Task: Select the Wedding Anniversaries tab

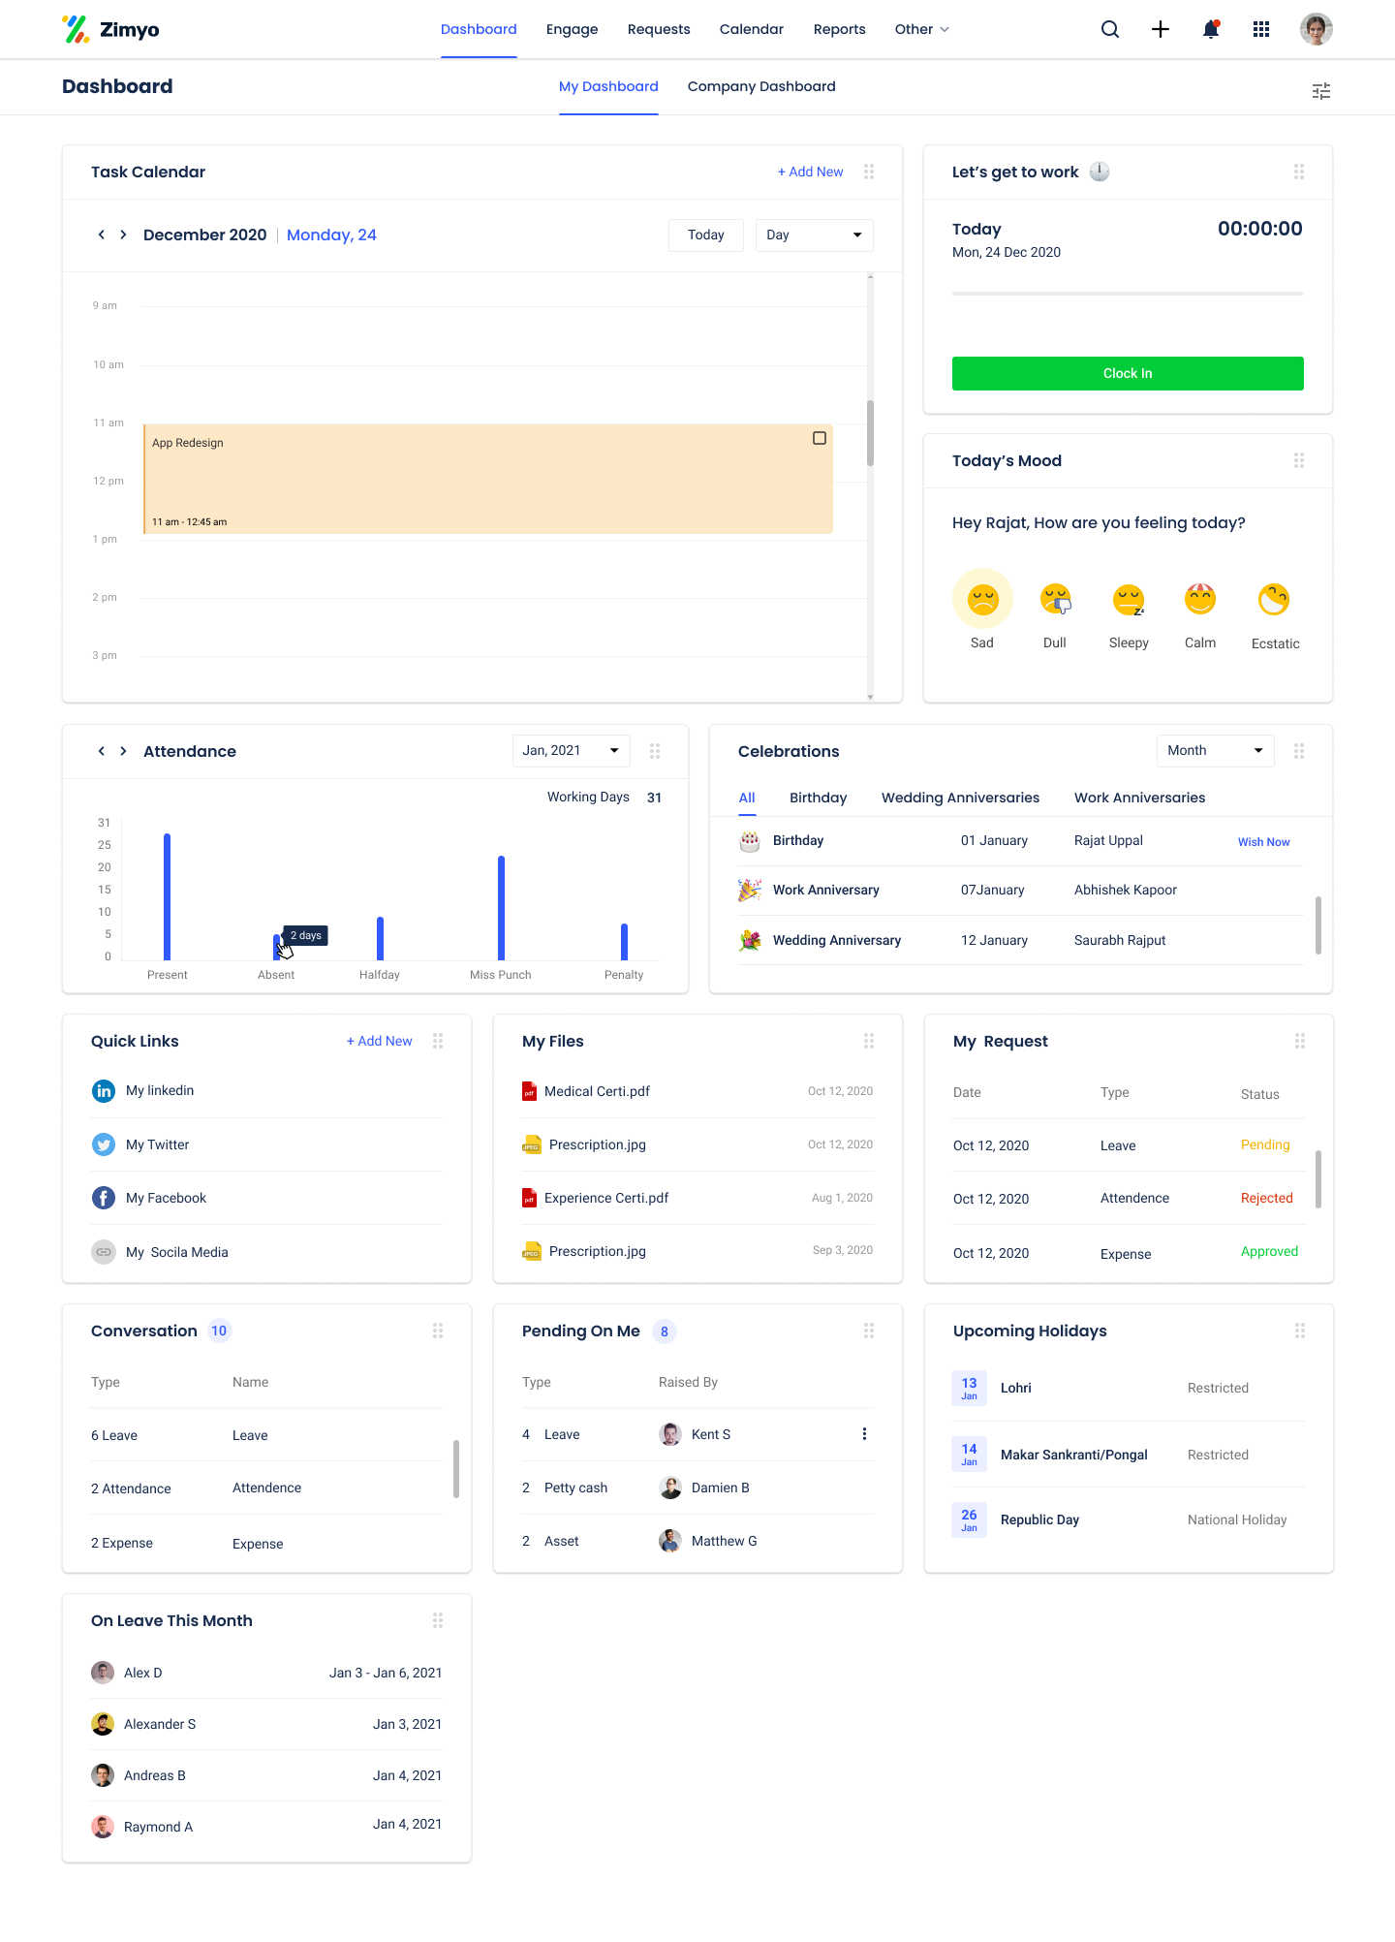Action: [x=960, y=798]
